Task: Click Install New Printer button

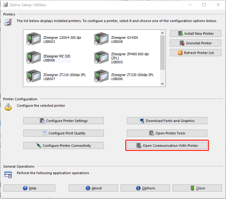Action: (x=196, y=34)
